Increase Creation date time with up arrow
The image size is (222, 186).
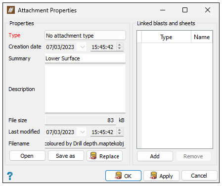click(x=120, y=45)
